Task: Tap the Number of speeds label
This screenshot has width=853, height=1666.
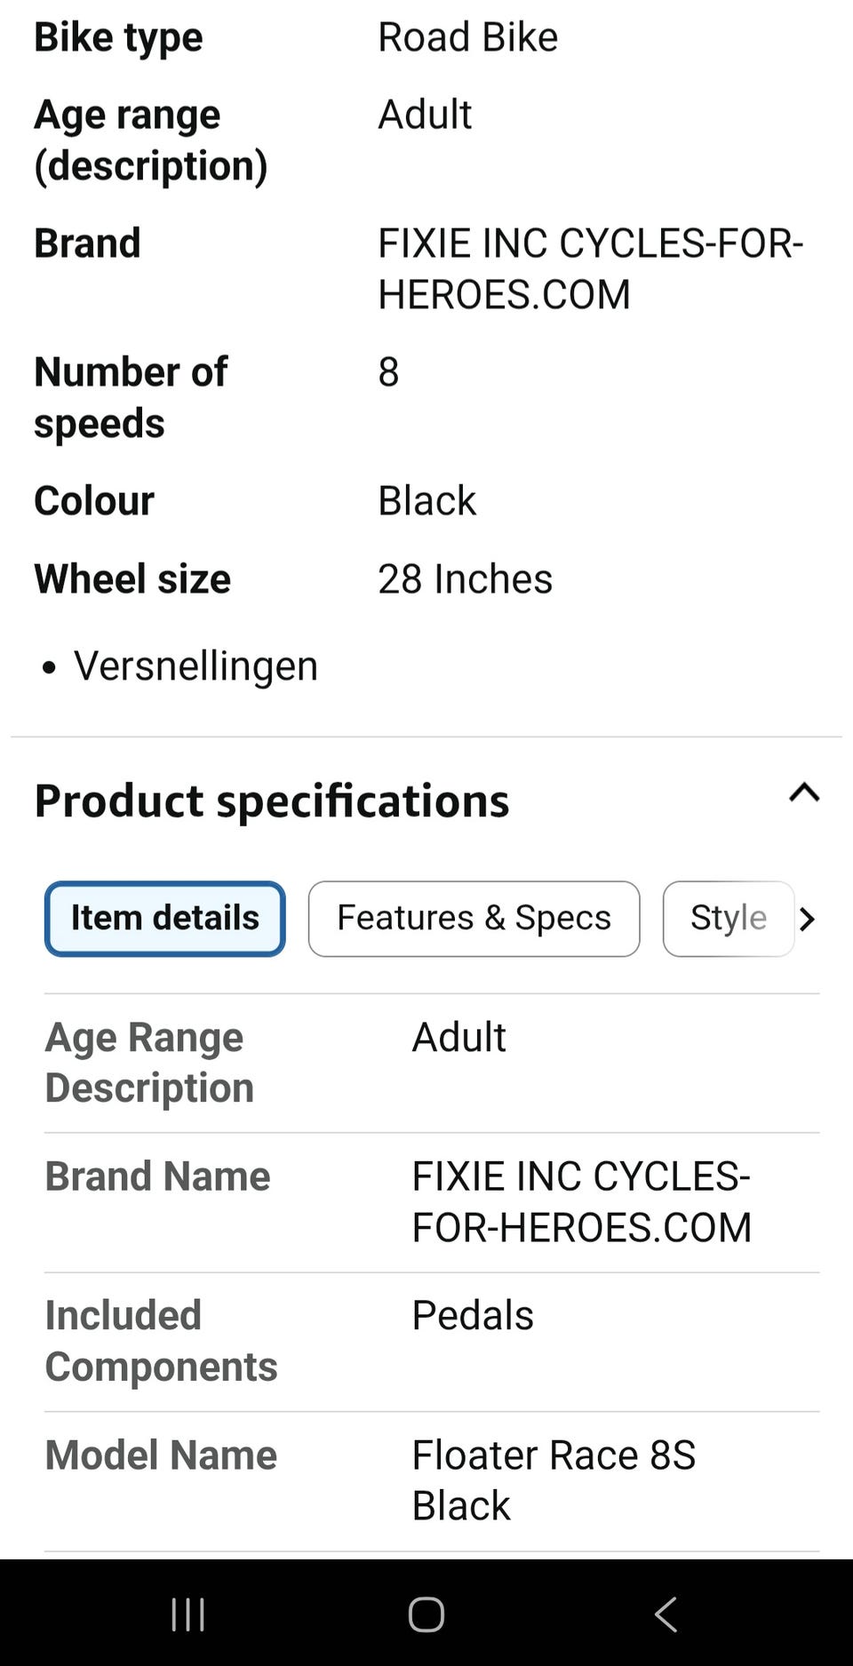Action: (131, 397)
